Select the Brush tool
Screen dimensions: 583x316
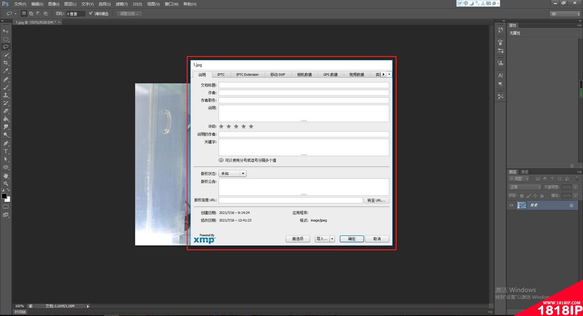click(x=6, y=87)
